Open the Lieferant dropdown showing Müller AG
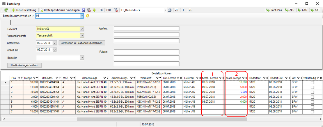This screenshot has height=127, width=323. click(82, 29)
